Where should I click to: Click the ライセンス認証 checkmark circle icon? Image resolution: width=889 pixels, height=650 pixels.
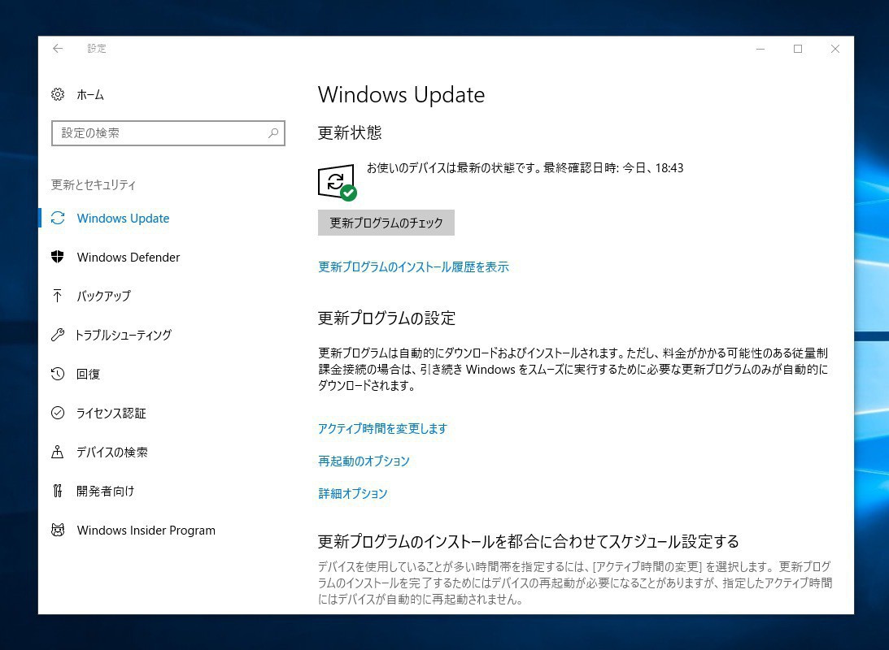pos(58,413)
